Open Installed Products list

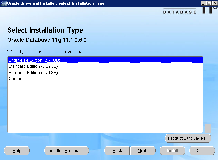pyautogui.click(x=66, y=151)
